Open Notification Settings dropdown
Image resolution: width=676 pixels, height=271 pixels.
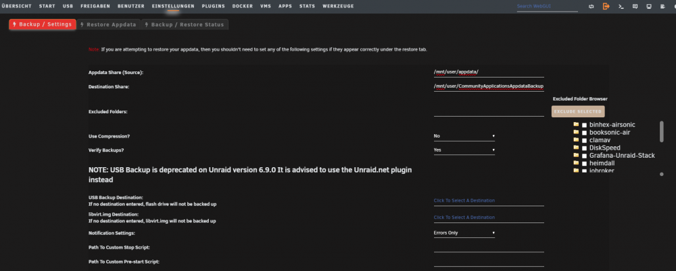click(464, 233)
